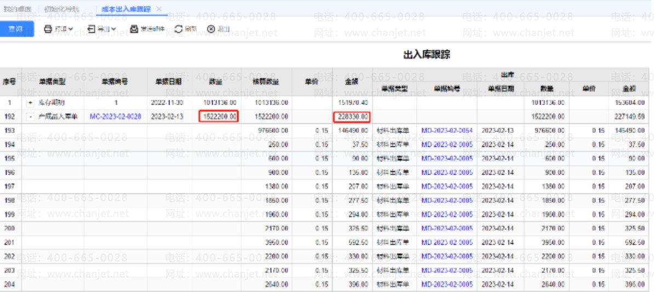Open document link MD-2023-02-0054

pyautogui.click(x=447, y=131)
